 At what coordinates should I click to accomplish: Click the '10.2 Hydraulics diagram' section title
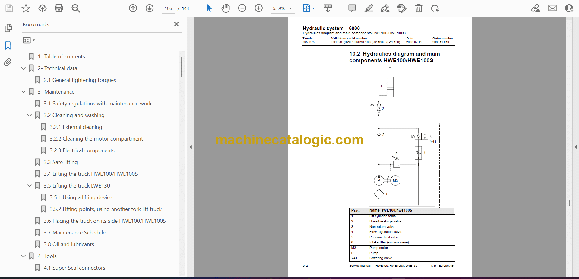[x=394, y=57]
